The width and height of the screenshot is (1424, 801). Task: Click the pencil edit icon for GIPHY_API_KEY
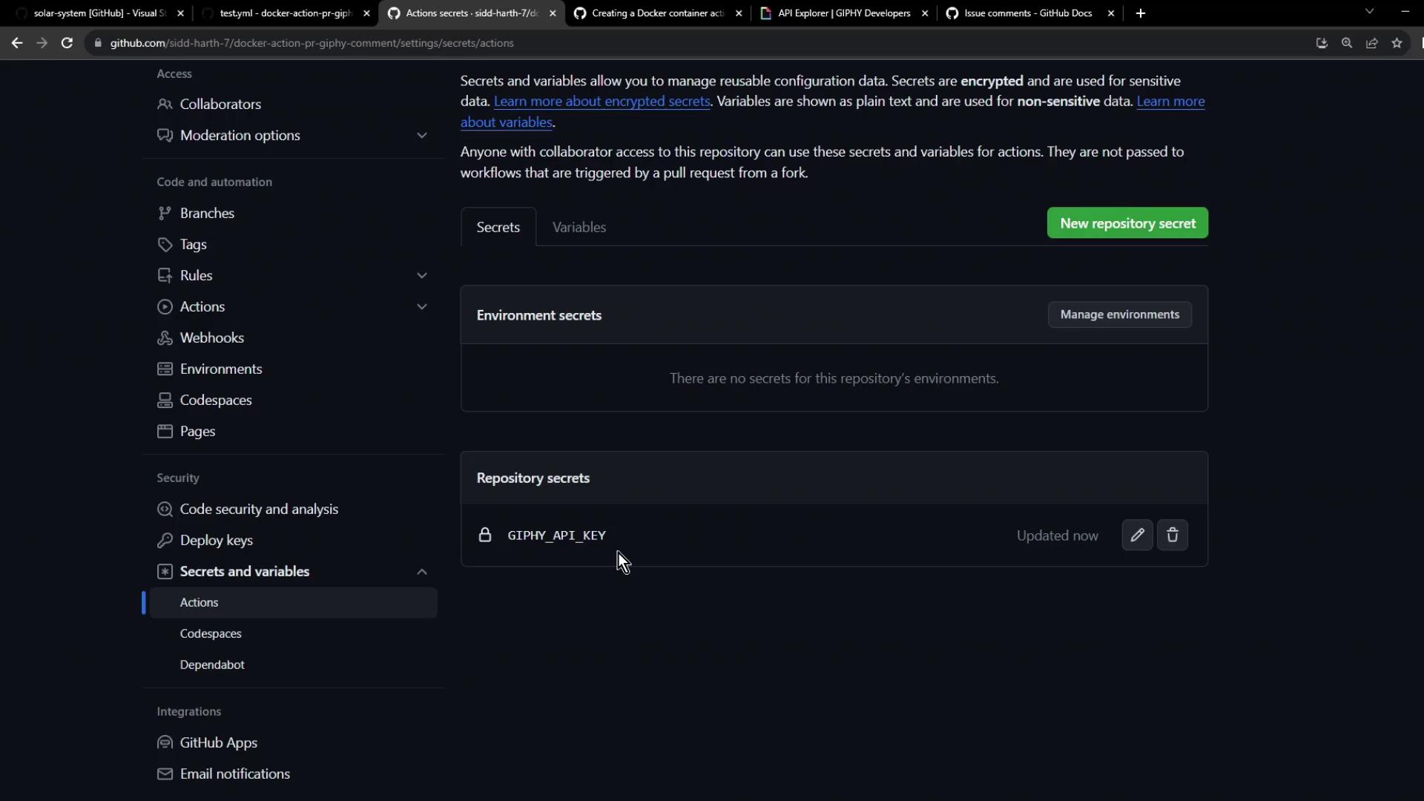1137,535
